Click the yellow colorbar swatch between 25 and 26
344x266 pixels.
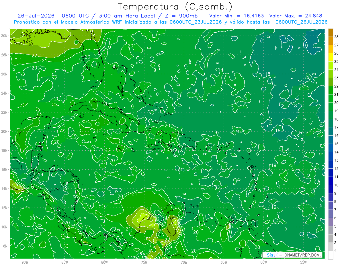[x=331, y=57]
